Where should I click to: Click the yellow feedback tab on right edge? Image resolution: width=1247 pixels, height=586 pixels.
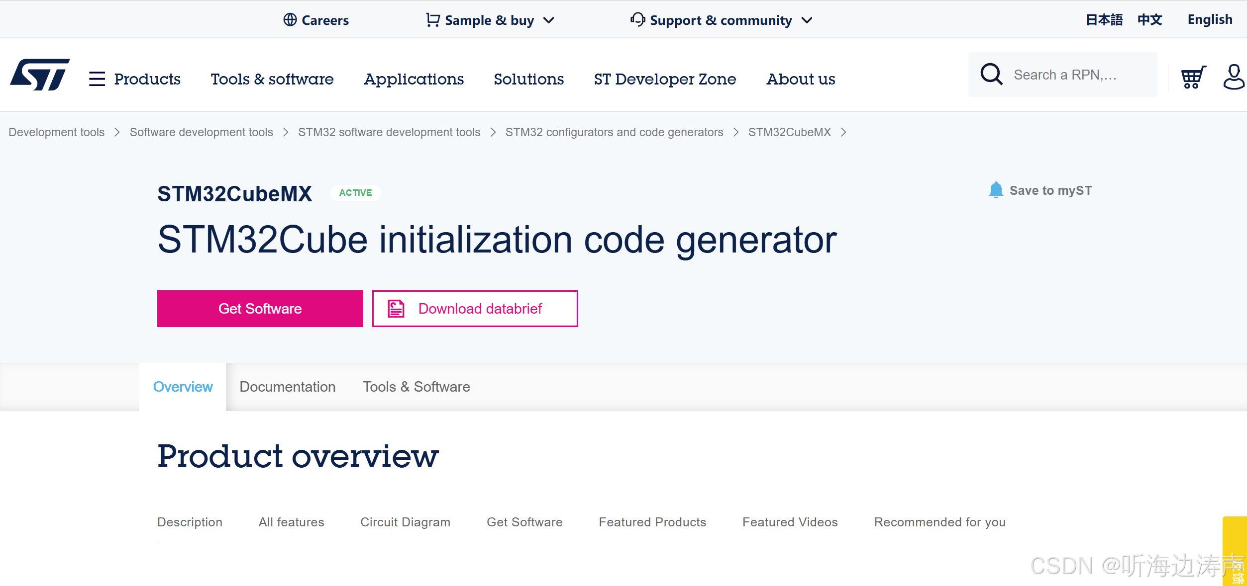(1235, 551)
